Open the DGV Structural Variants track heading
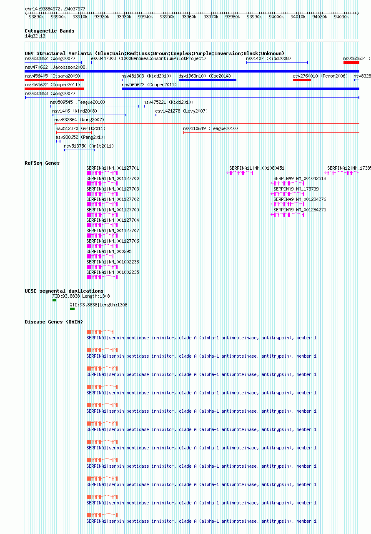Screen dimensions: 371x534 (x=155, y=53)
